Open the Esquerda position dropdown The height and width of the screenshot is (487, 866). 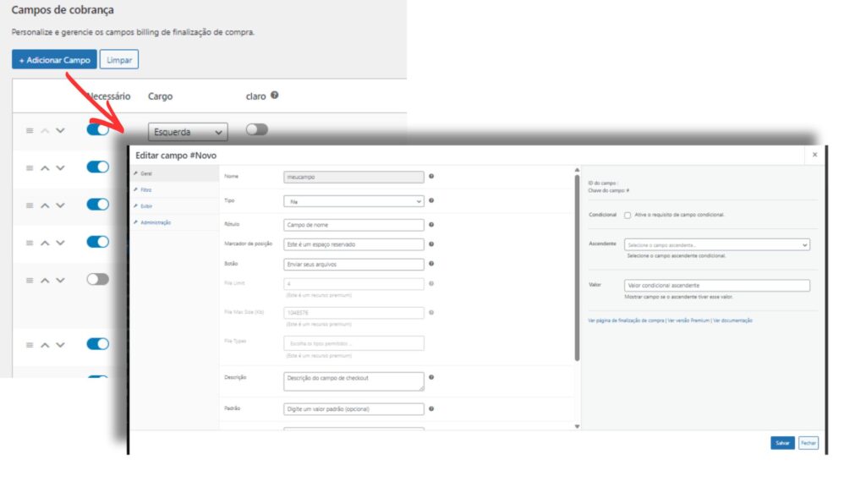click(x=187, y=131)
